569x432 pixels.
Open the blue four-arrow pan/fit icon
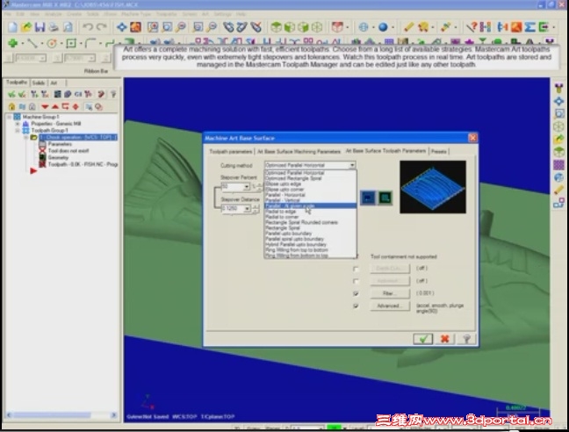(121, 27)
